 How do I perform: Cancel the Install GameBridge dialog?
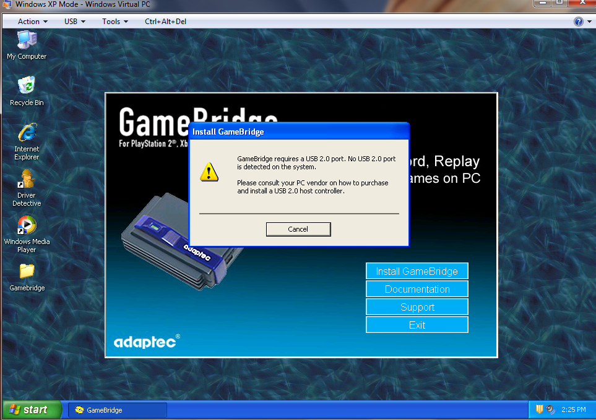pyautogui.click(x=298, y=229)
